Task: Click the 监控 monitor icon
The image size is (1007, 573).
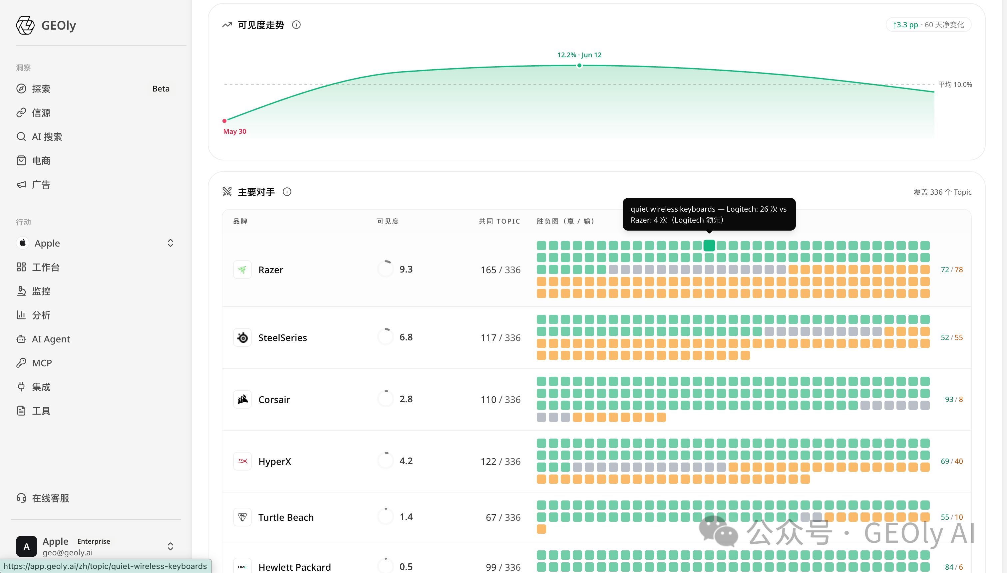Action: pos(21,291)
